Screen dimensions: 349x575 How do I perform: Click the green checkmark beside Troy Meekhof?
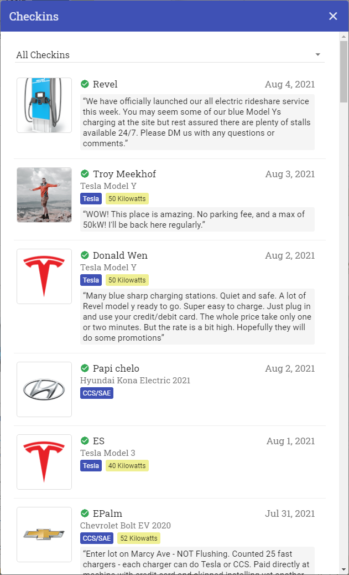pyautogui.click(x=85, y=173)
